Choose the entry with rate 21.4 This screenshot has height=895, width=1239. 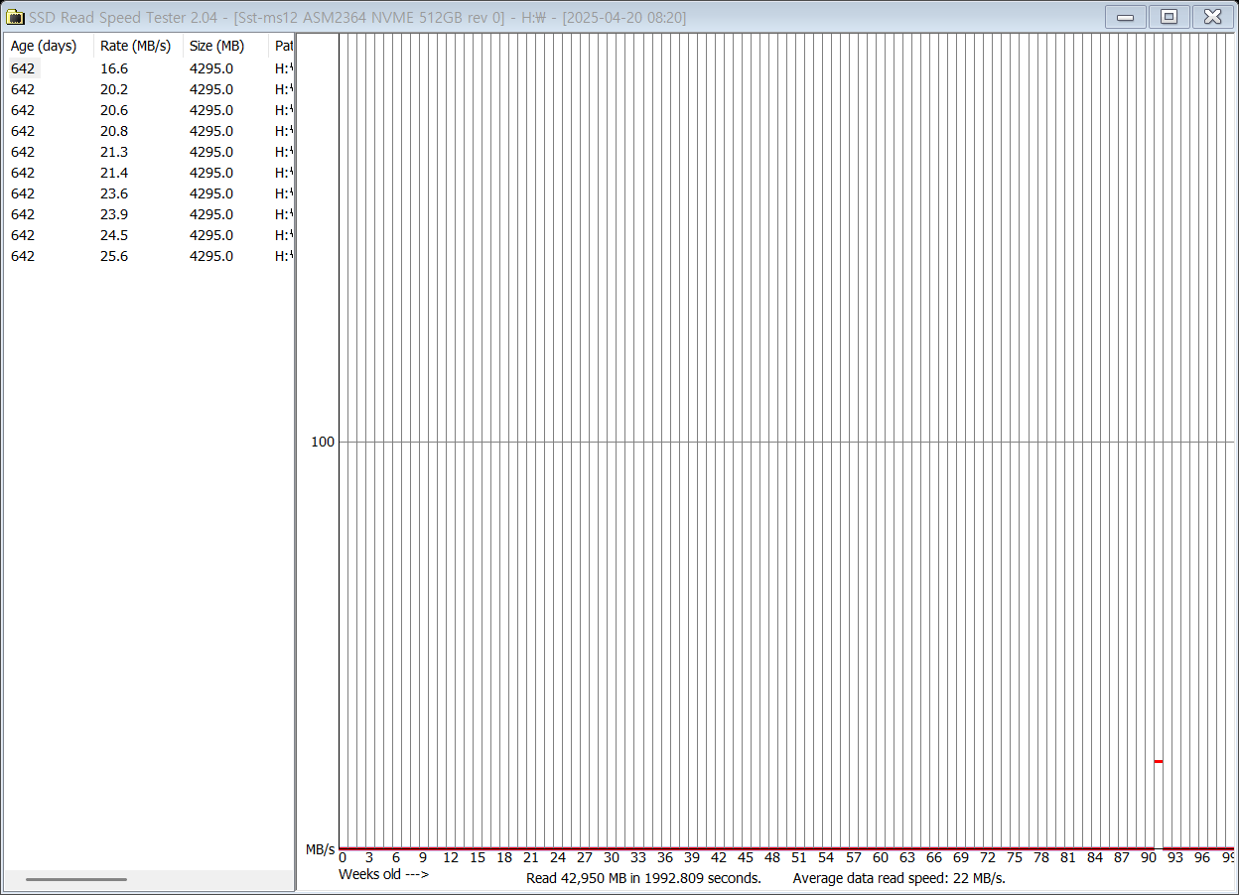[x=114, y=173]
